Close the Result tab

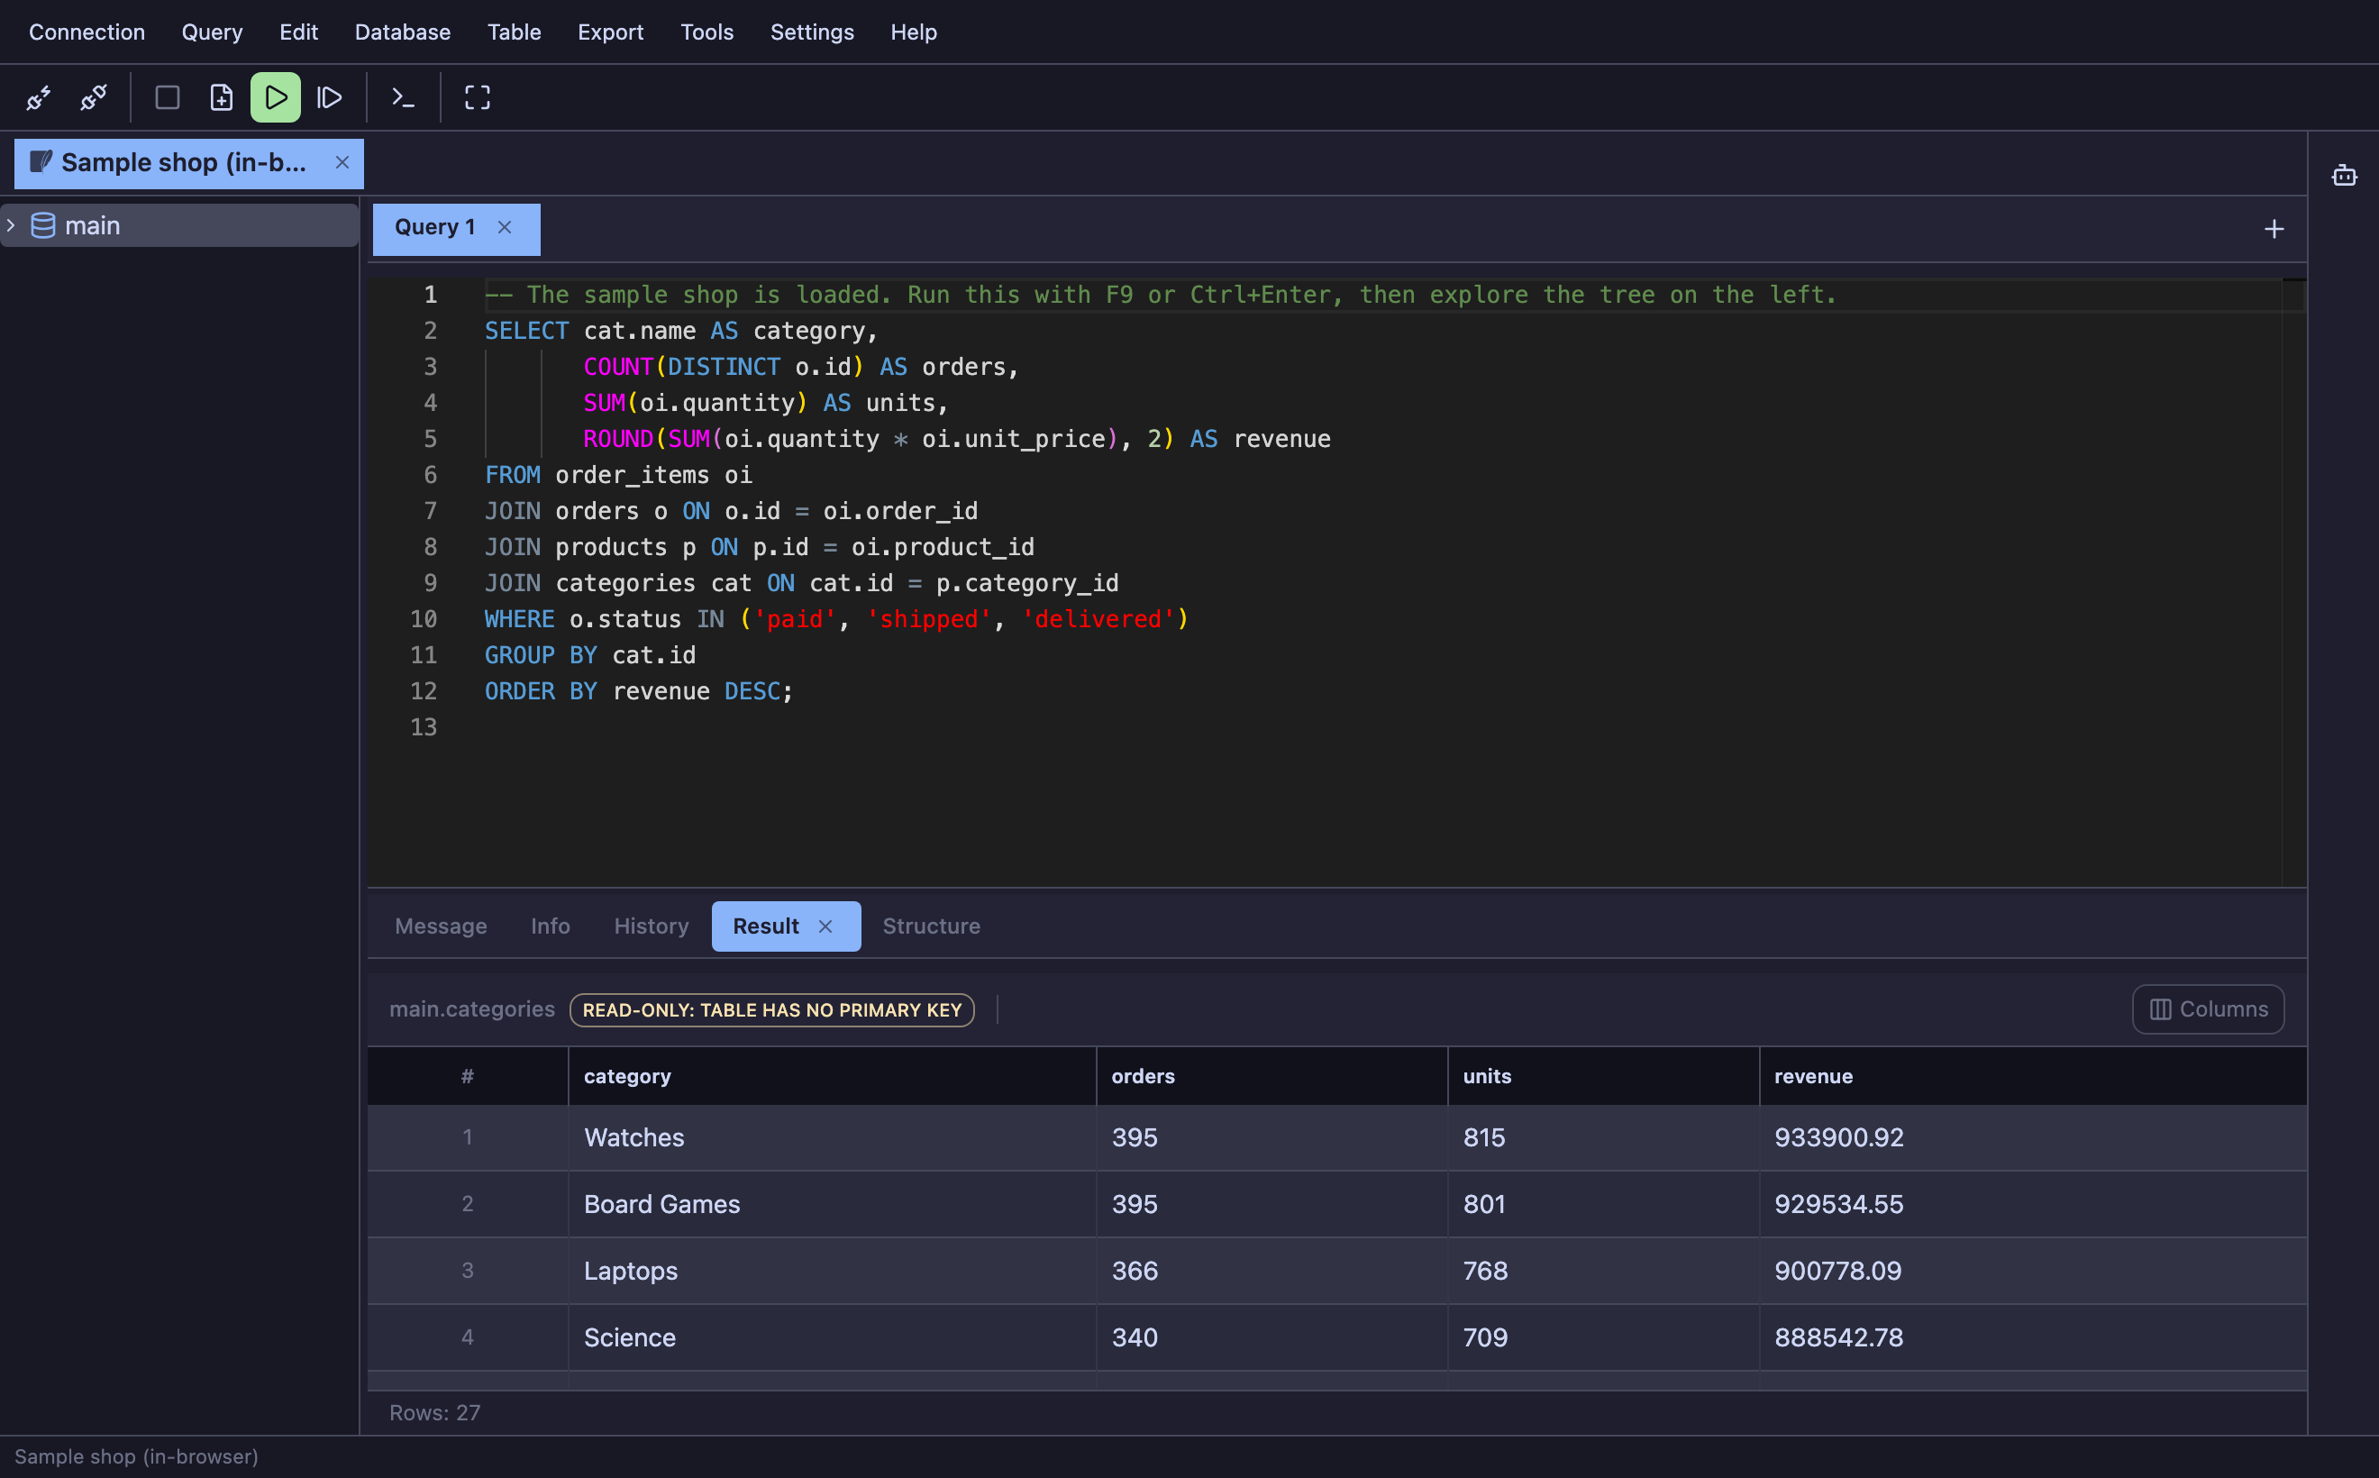[825, 926]
